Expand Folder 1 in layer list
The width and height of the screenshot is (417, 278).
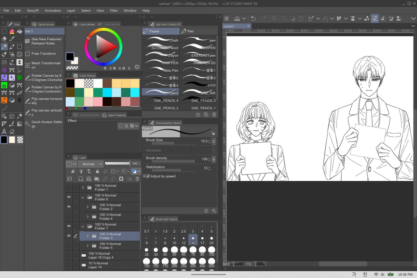tap(83, 187)
